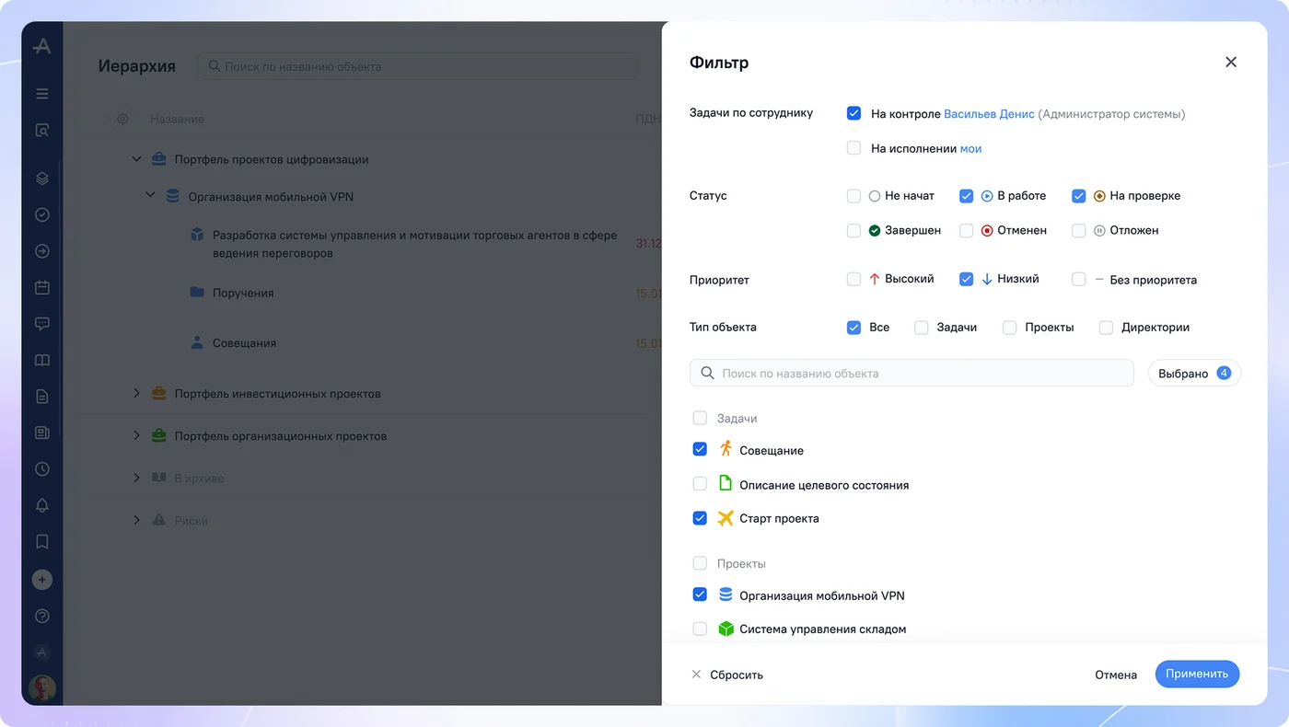
Task: Check the Завершен status checkbox
Action: (854, 231)
